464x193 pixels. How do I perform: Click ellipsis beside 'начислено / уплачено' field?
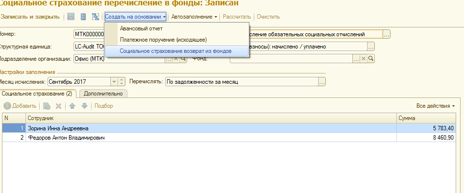click(371, 47)
